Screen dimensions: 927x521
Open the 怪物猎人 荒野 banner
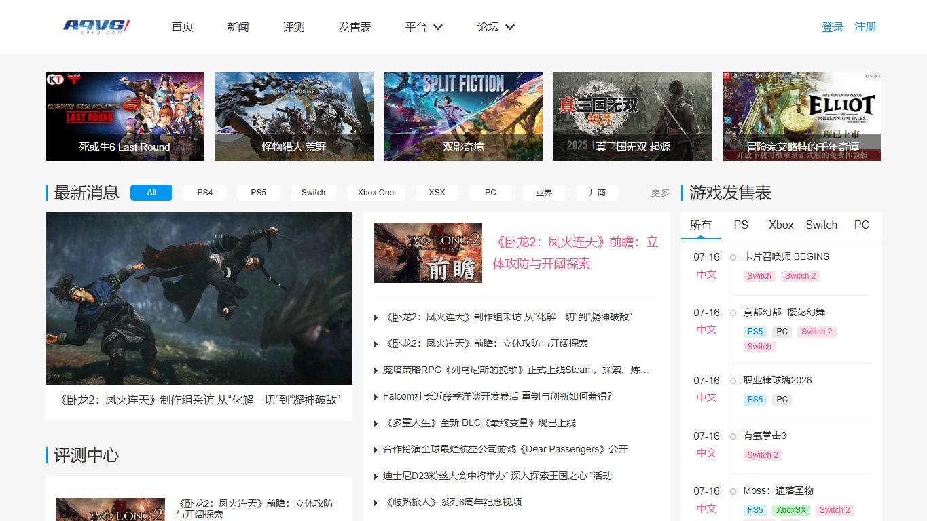point(294,116)
